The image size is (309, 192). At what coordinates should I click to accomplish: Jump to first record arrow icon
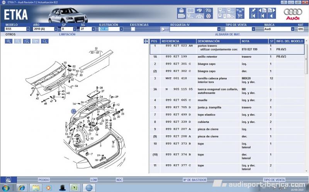tap(253, 16)
